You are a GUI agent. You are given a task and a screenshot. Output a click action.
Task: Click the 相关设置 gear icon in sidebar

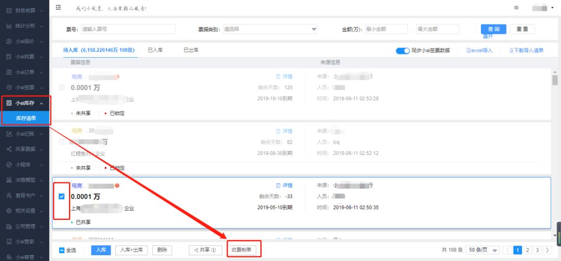point(9,211)
